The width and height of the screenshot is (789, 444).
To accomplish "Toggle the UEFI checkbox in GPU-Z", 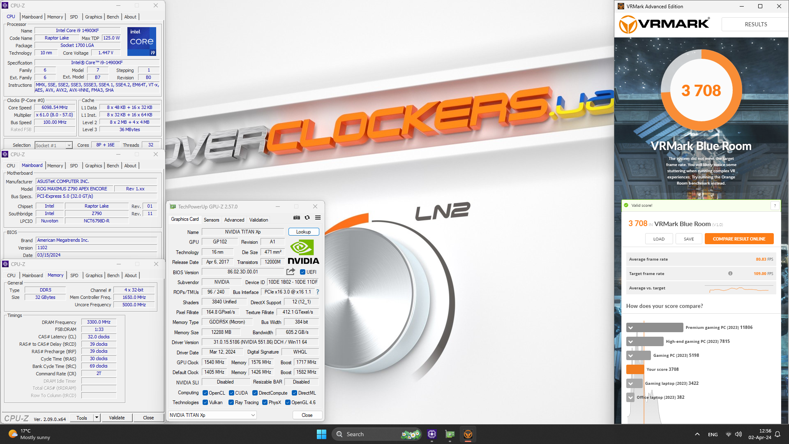I will tap(302, 272).
